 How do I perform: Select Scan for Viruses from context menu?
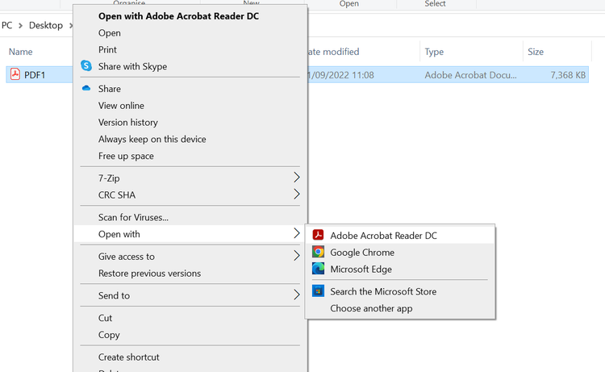[133, 217]
